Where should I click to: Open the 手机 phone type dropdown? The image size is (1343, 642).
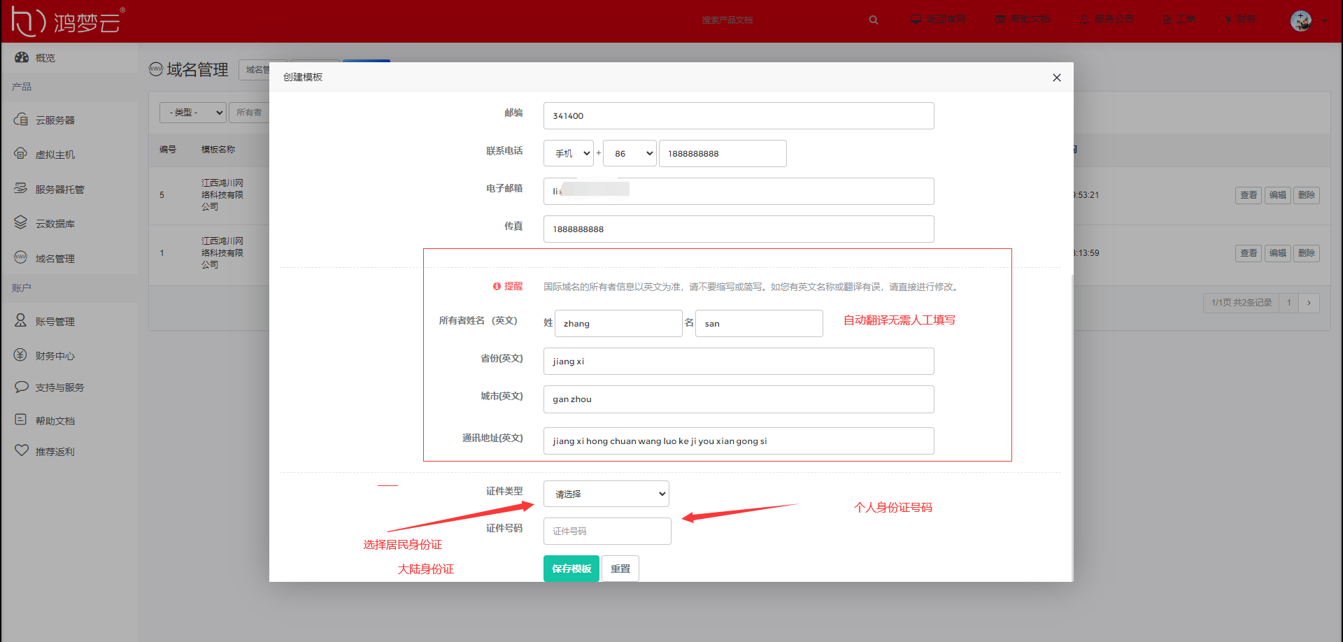pos(568,153)
